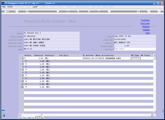Click the WR Type cell in row 1
This screenshot has width=165, height=120.
tap(136, 58)
